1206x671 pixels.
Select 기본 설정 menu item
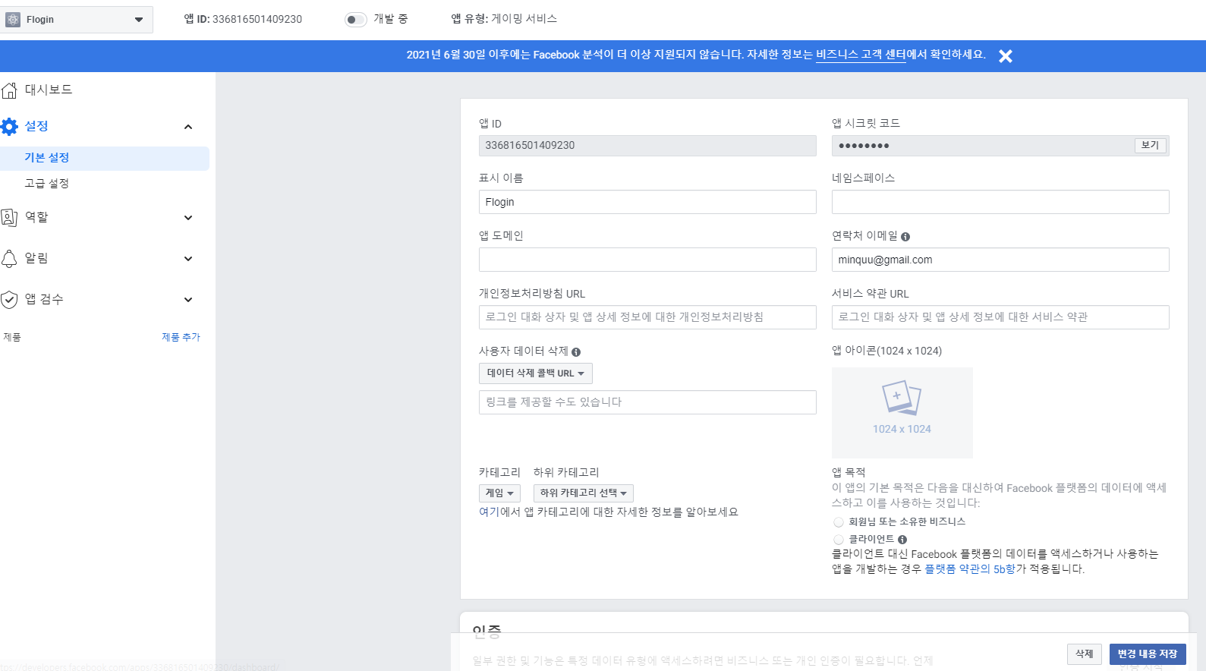[x=105, y=158]
